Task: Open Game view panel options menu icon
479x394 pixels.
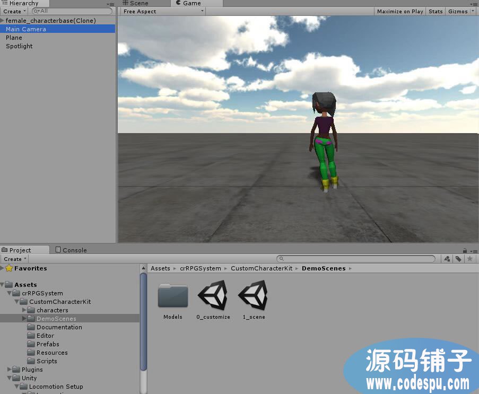Action: point(474,4)
